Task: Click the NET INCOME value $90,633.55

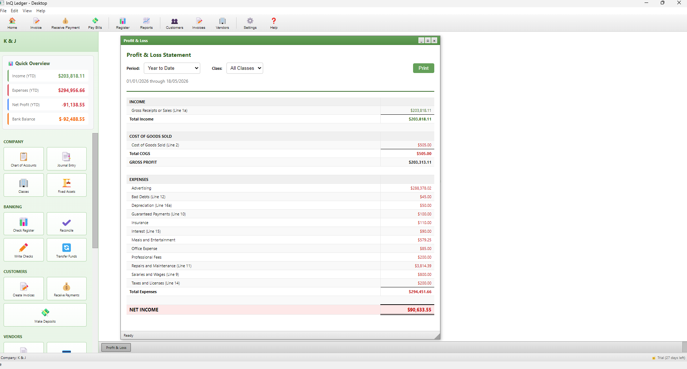Action: point(419,310)
